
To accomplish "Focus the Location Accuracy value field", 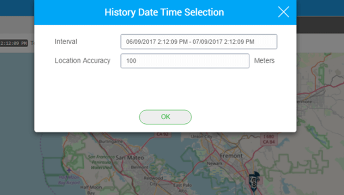I will pyautogui.click(x=185, y=61).
